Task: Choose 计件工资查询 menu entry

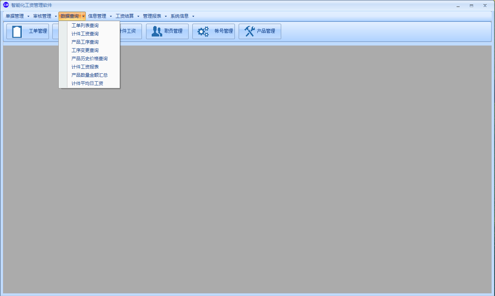Action: [x=85, y=34]
